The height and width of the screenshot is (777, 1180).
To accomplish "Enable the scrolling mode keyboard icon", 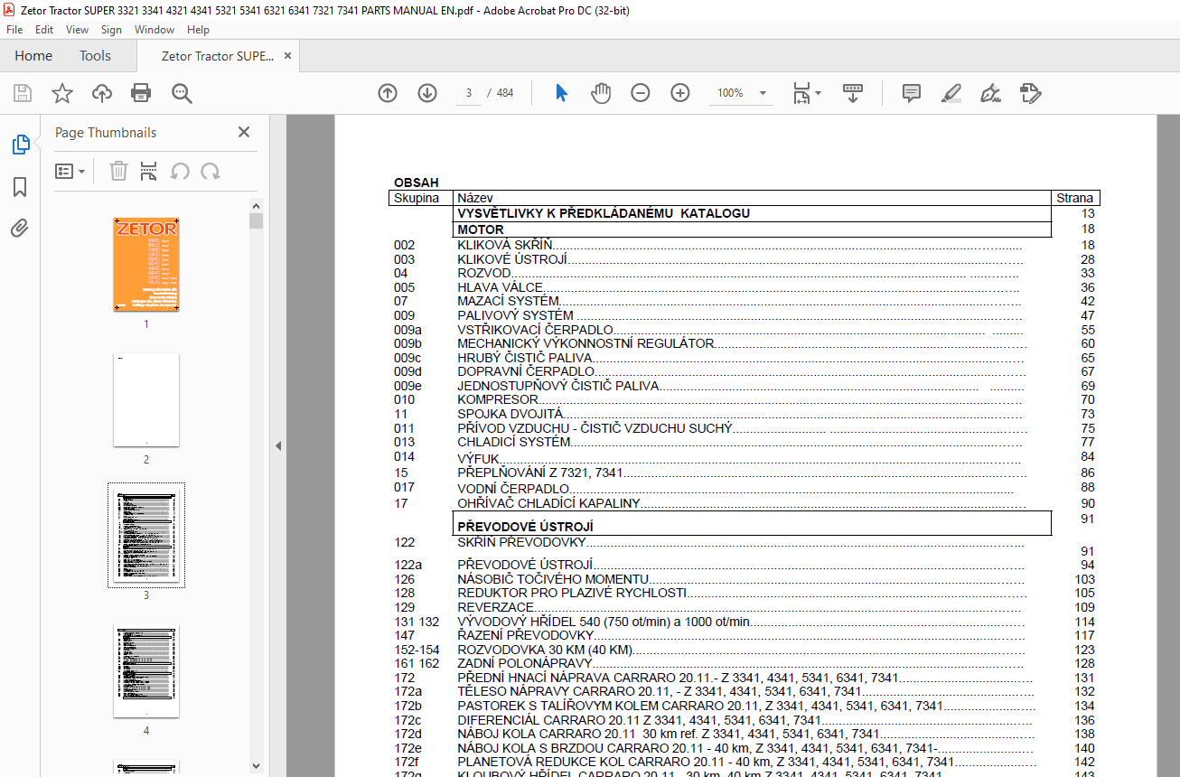I will 853,93.
